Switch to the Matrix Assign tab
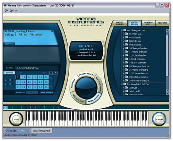 [120, 23]
